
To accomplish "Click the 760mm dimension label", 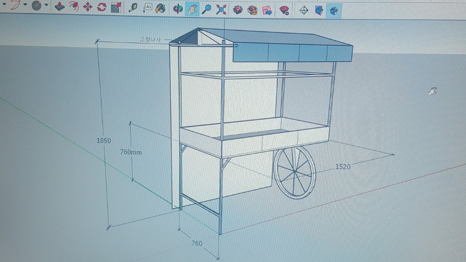I will tap(131, 152).
